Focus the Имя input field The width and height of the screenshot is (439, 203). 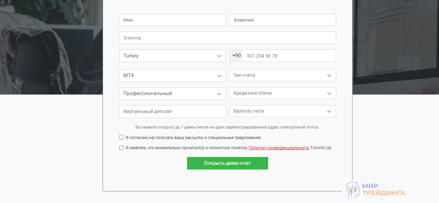172,20
